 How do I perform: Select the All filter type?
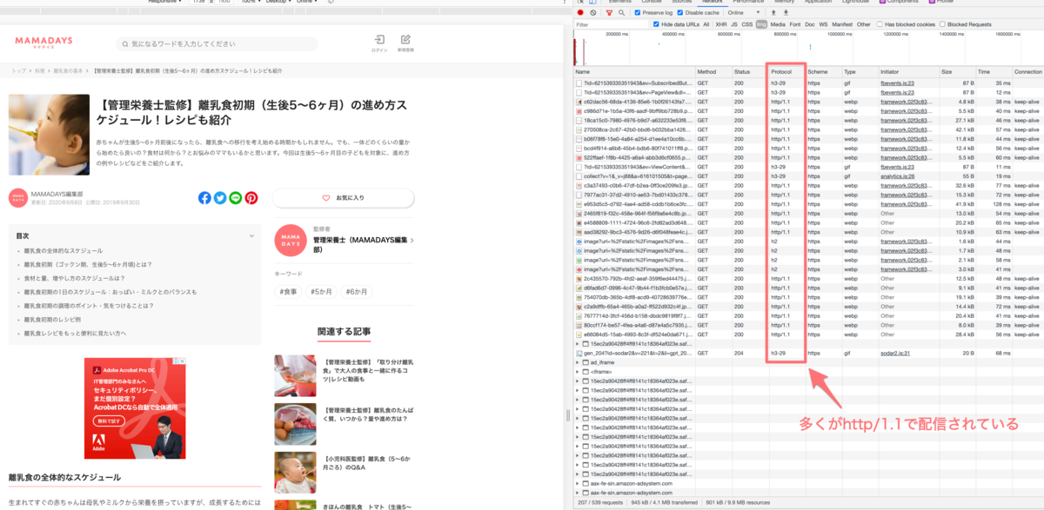(x=706, y=24)
